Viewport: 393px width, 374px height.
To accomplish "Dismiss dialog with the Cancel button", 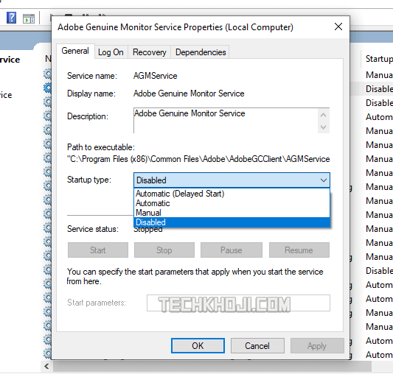I will click(x=257, y=346).
